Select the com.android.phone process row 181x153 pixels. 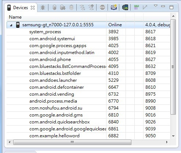pyautogui.click(x=88, y=60)
